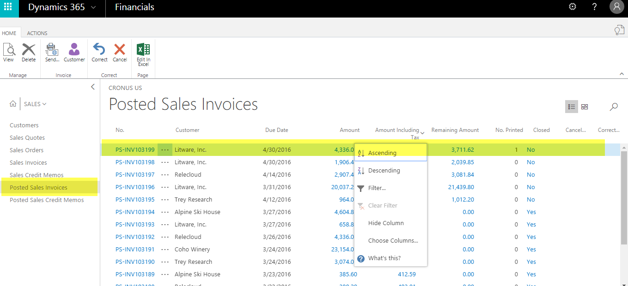The image size is (628, 286).
Task: Open Posted Sales Invoices in navigation
Action: [x=38, y=188]
